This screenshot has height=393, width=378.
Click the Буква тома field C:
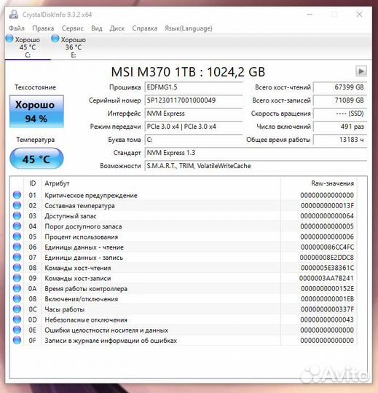194,140
